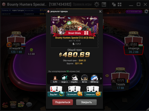This screenshot has width=149, height=111.
Task: Open the Bet Flop side game icon
Action: [21, 105]
